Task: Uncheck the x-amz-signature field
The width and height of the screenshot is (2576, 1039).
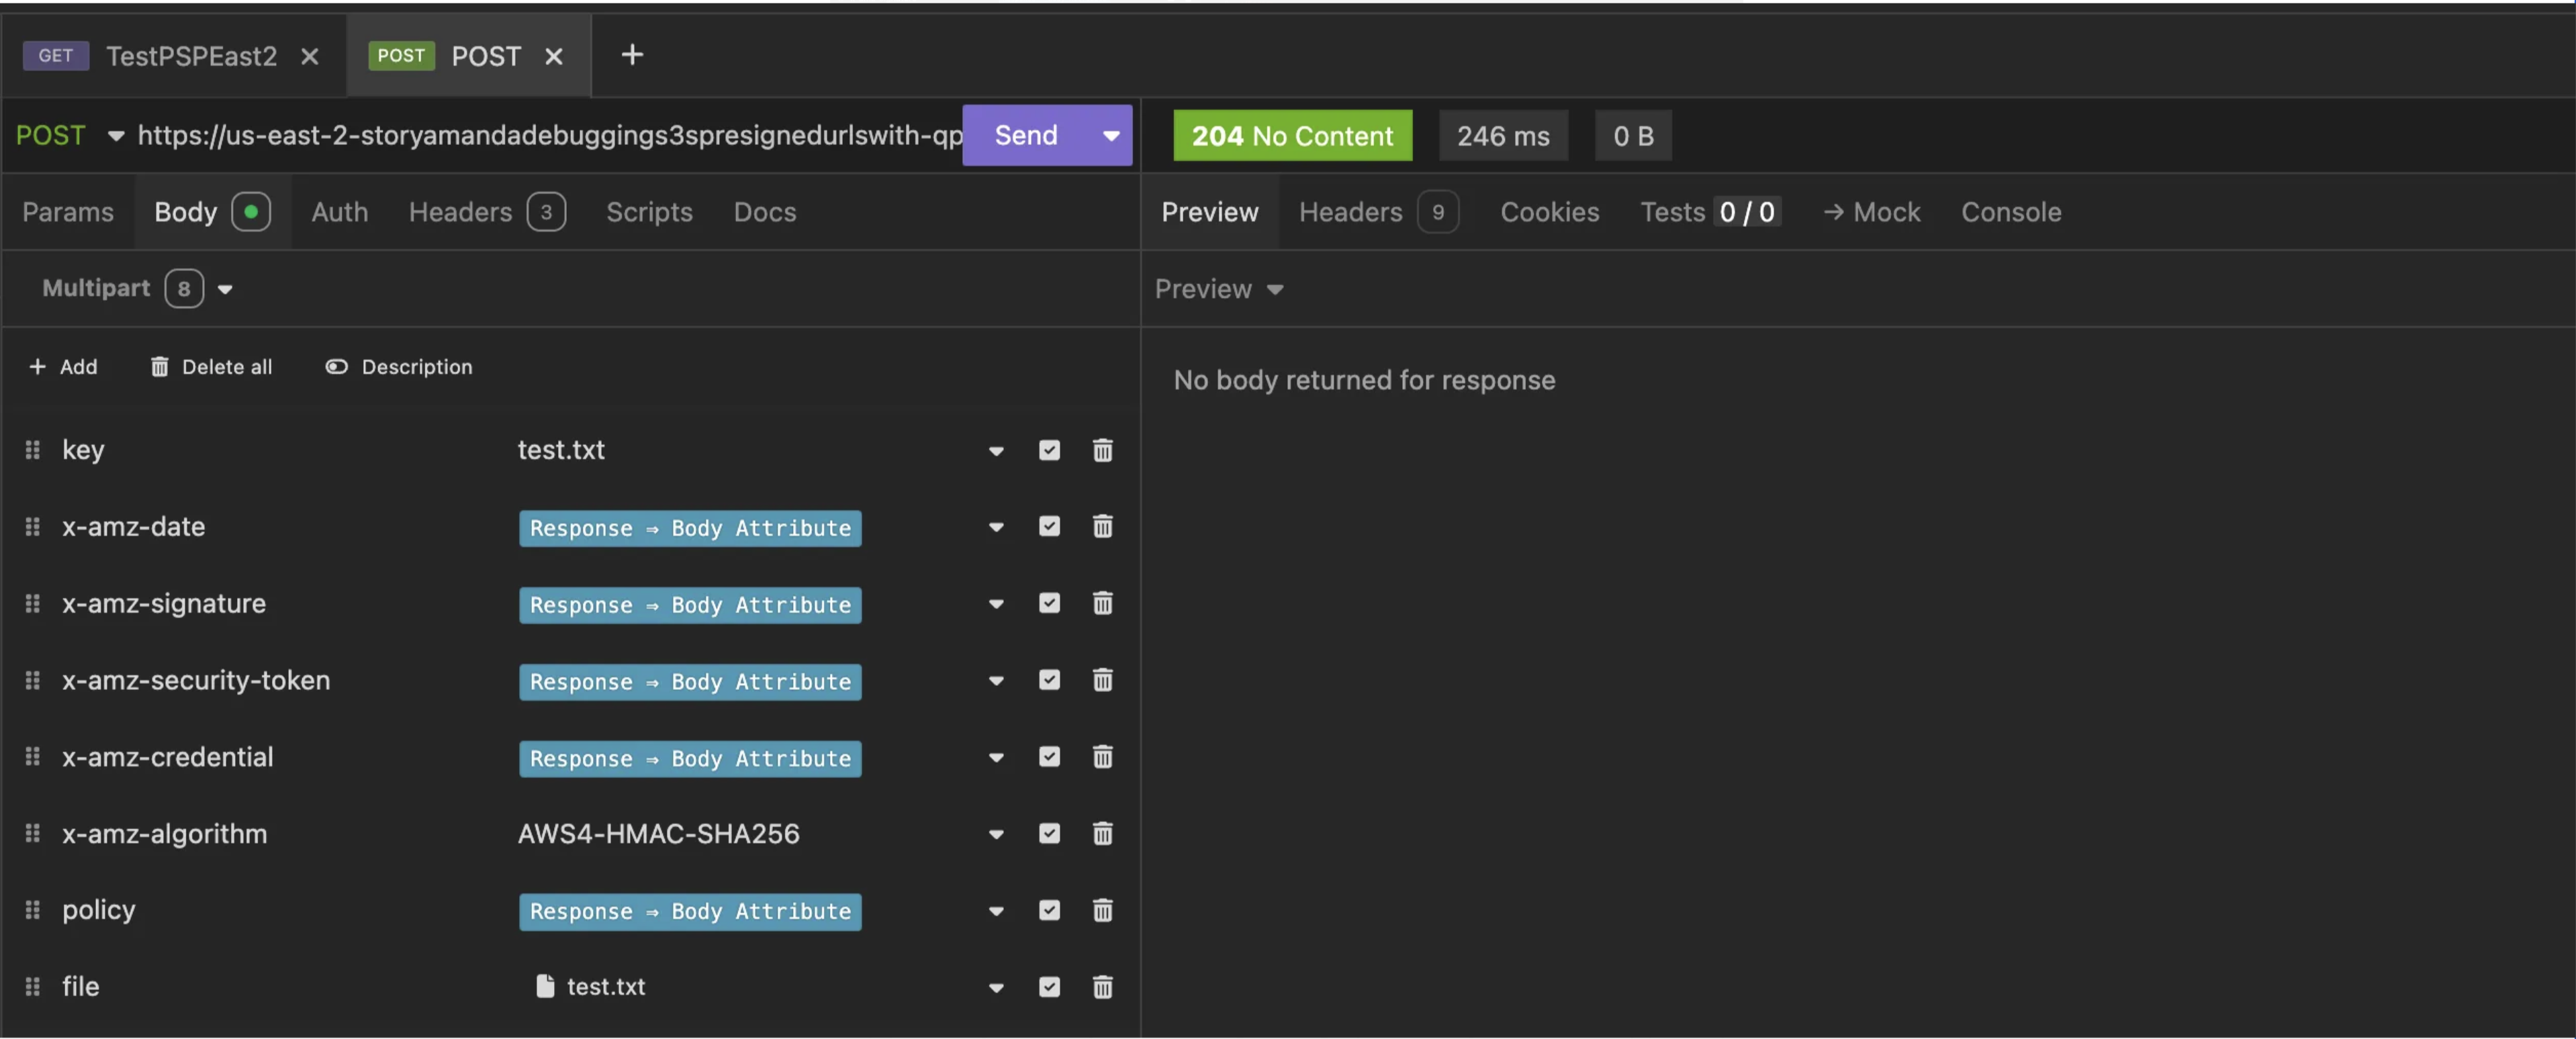Action: coord(1049,603)
